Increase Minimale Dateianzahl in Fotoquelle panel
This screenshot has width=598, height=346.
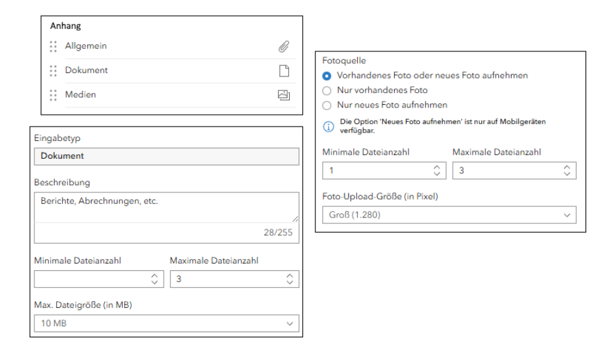437,167
